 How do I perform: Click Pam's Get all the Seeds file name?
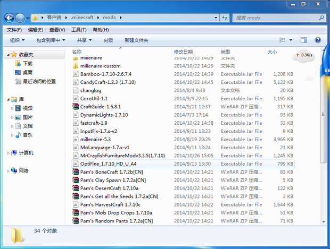click(x=119, y=196)
